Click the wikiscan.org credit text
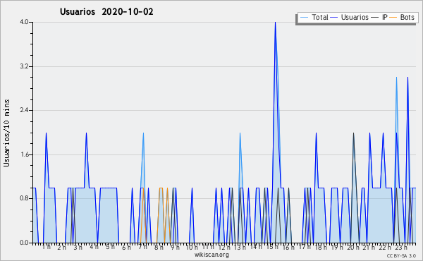 pyautogui.click(x=211, y=255)
